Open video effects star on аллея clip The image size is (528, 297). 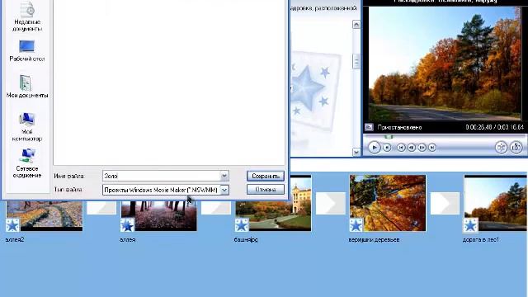click(127, 225)
